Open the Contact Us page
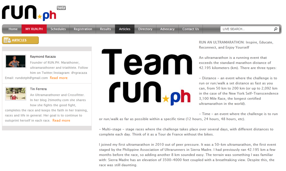This screenshot has height=171, width=286. click(x=190, y=29)
